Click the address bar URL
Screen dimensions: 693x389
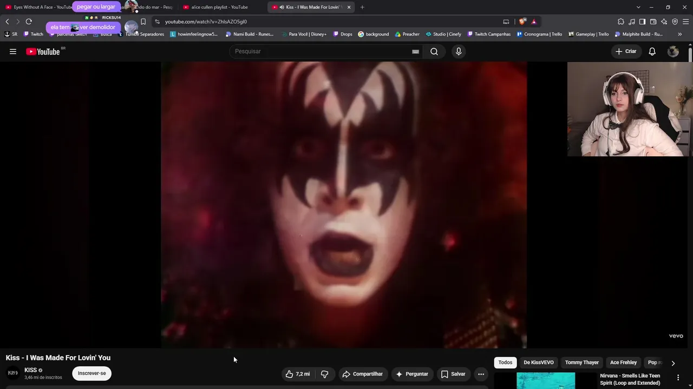[206, 22]
